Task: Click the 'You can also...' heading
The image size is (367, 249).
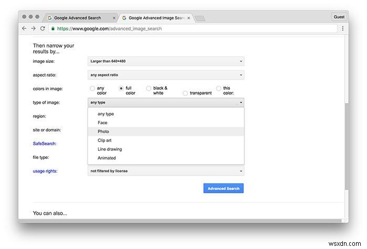Action: tap(50, 213)
